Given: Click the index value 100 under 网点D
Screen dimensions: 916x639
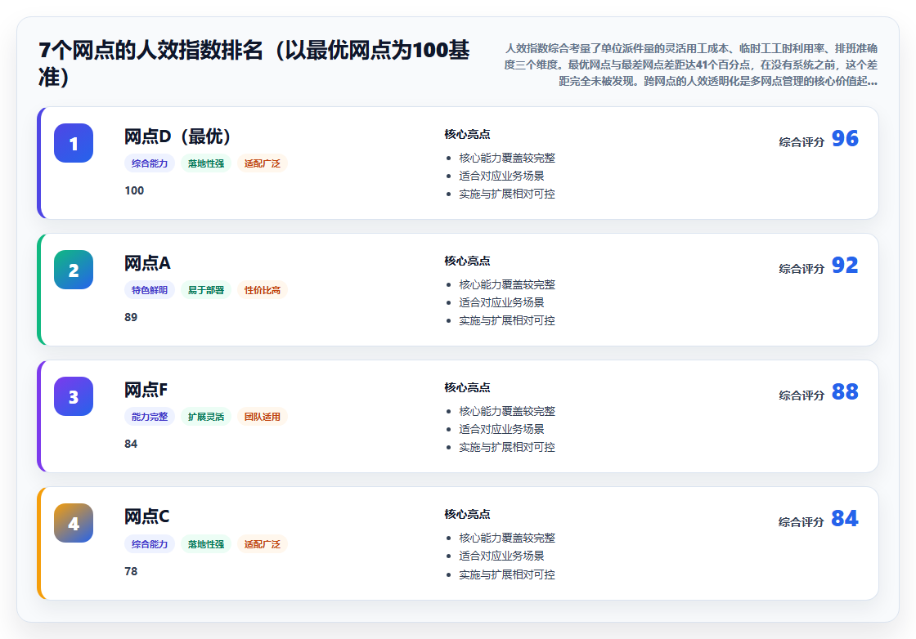Looking at the screenshot, I should pos(134,191).
